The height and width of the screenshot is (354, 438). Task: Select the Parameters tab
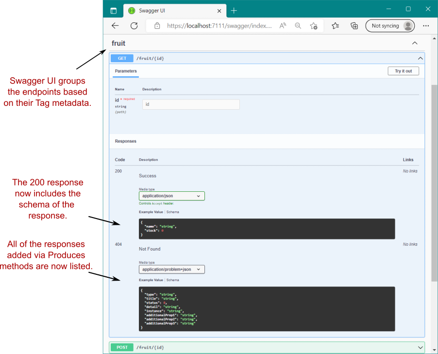coord(126,71)
